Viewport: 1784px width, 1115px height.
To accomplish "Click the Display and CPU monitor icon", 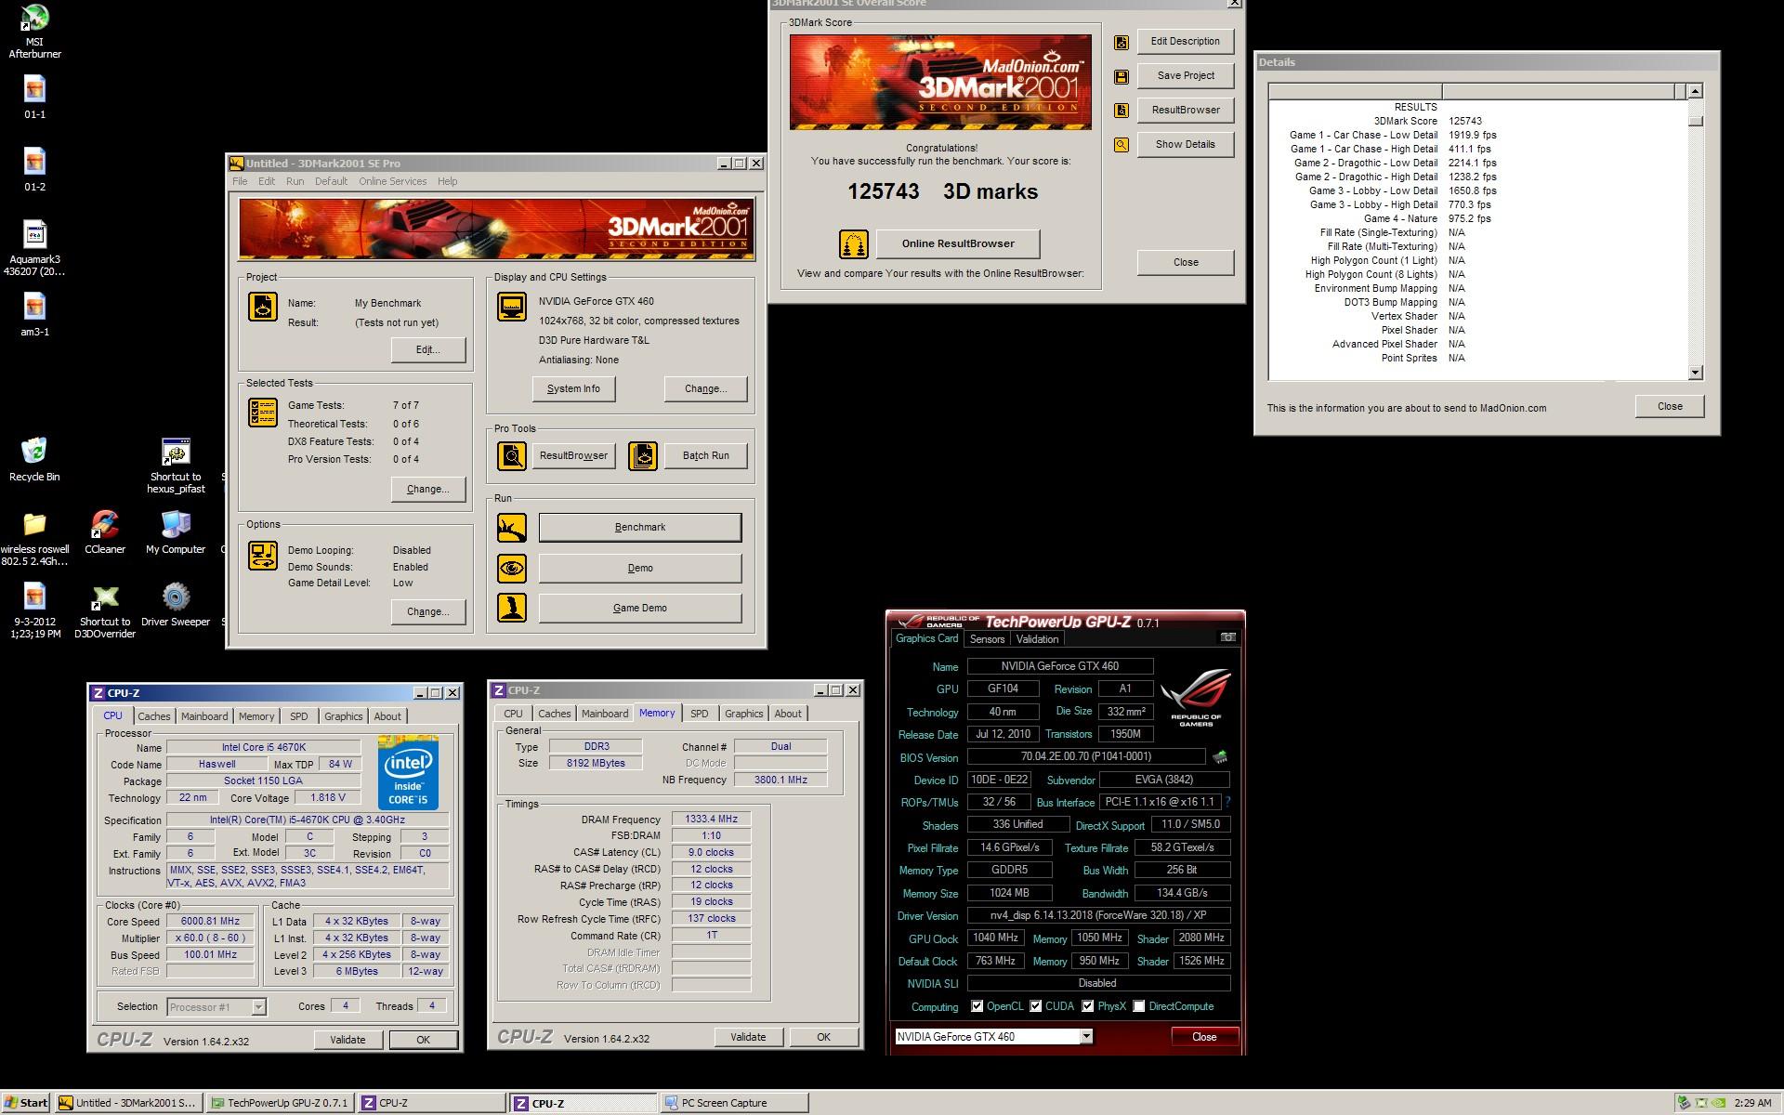I will pos(512,307).
